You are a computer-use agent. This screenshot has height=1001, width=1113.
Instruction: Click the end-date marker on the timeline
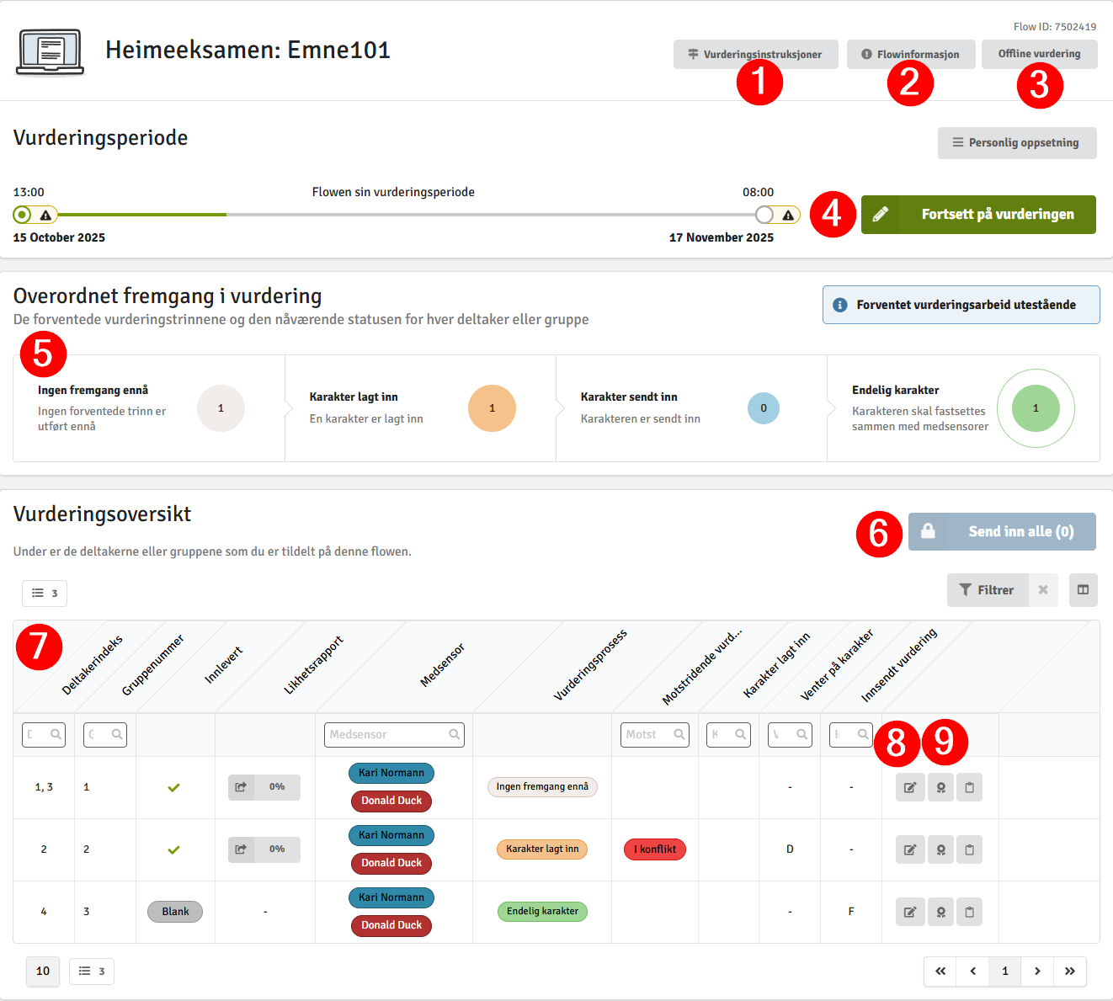point(764,215)
